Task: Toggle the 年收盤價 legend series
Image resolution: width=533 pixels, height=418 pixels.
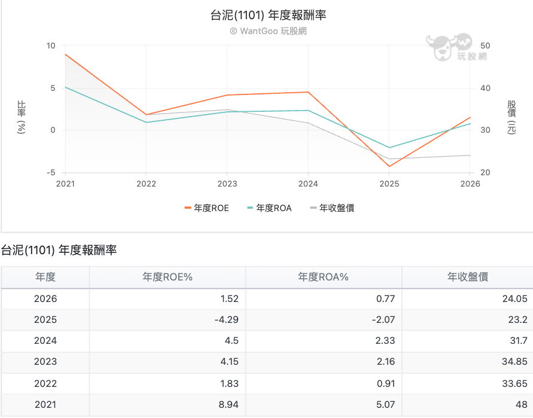Action: (x=332, y=208)
